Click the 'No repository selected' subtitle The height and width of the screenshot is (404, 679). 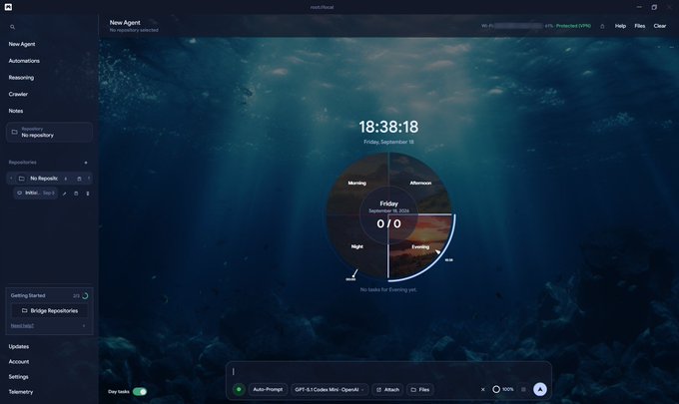click(x=134, y=30)
